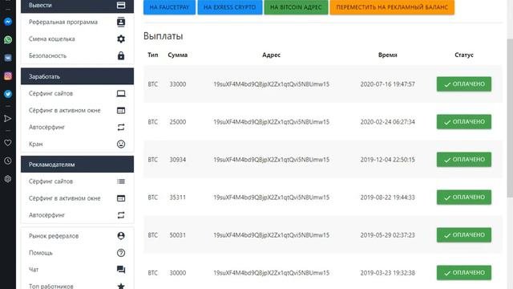Click the card icon beside Вывести
The height and width of the screenshot is (289, 513).
click(121, 6)
